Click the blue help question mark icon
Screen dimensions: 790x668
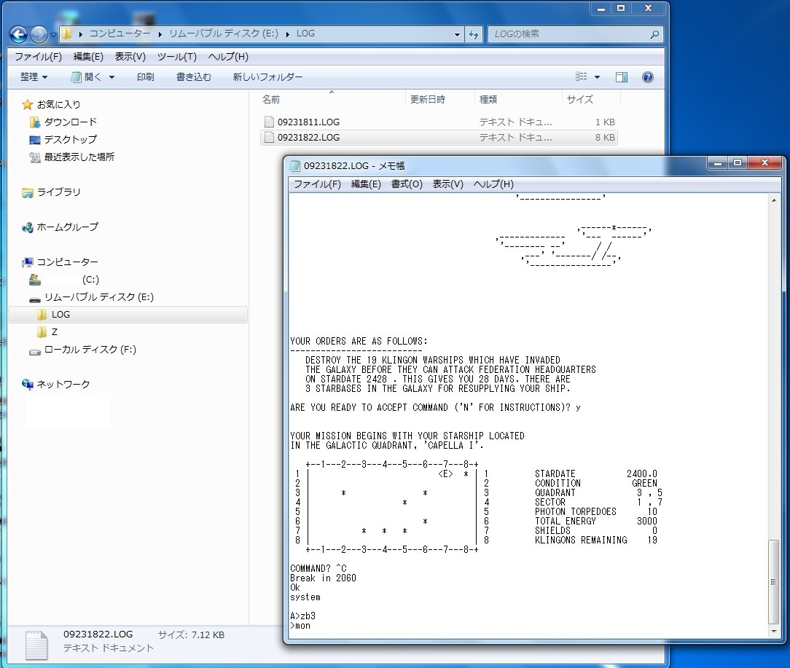point(648,77)
